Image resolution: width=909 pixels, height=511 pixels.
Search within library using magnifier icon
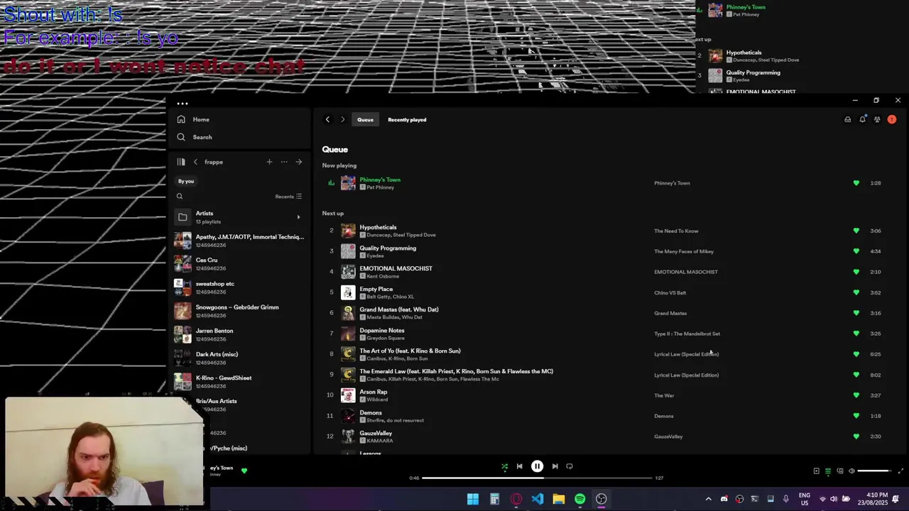click(x=180, y=197)
